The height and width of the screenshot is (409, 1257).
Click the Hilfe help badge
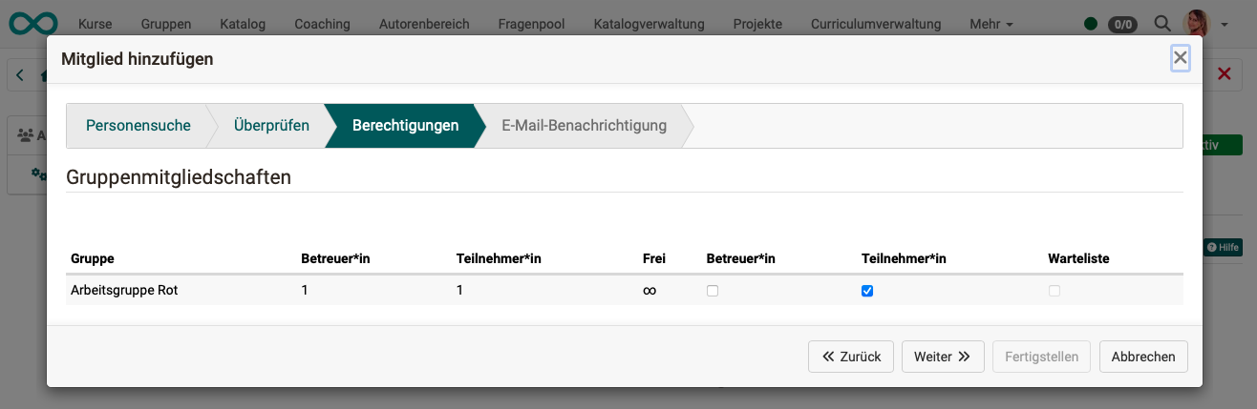click(x=1223, y=247)
